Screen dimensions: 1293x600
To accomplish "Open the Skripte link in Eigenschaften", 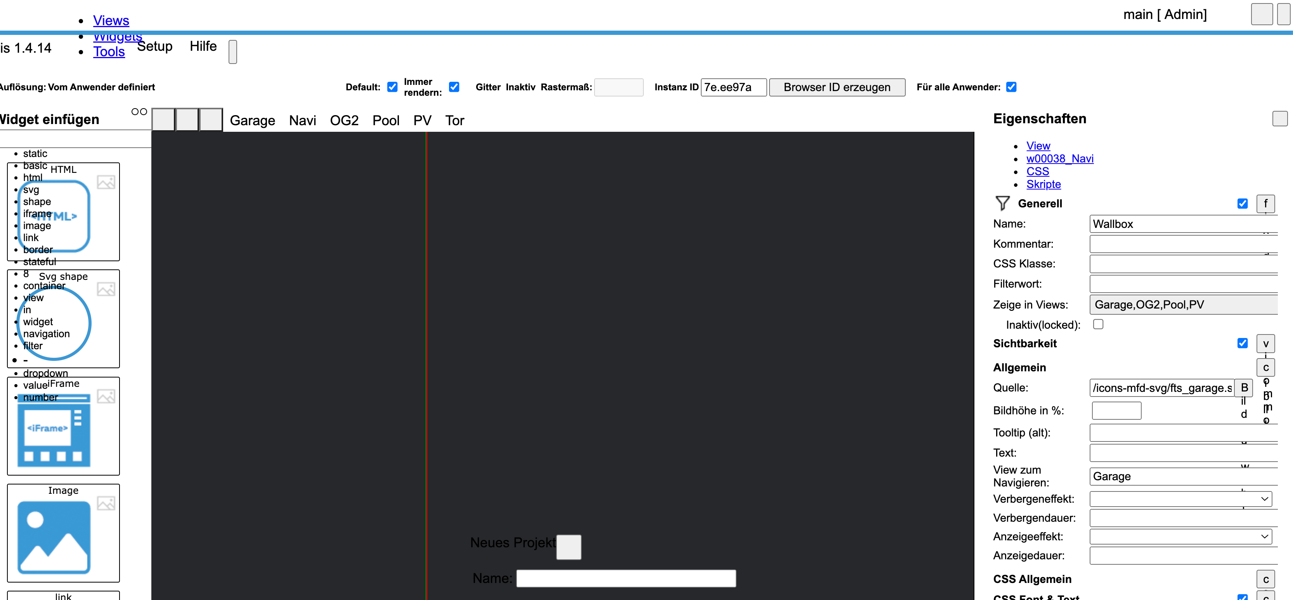I will pos(1043,184).
